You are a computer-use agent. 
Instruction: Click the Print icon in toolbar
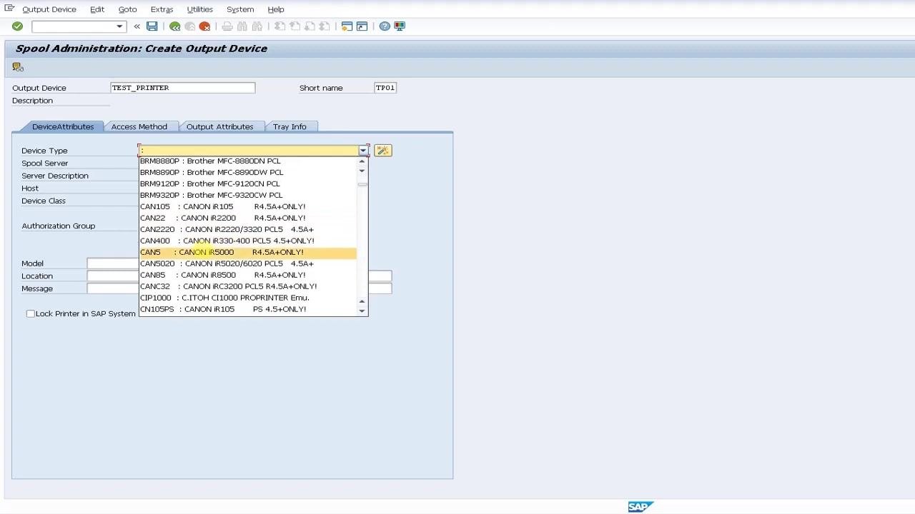point(227,26)
